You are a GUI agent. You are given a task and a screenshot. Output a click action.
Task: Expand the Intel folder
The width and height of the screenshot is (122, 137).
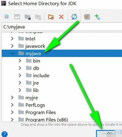pyautogui.click(x=12, y=39)
